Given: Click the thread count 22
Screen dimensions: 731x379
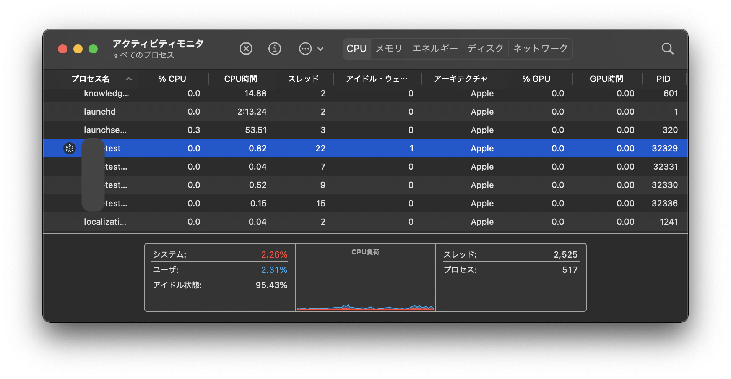Looking at the screenshot, I should pyautogui.click(x=320, y=148).
